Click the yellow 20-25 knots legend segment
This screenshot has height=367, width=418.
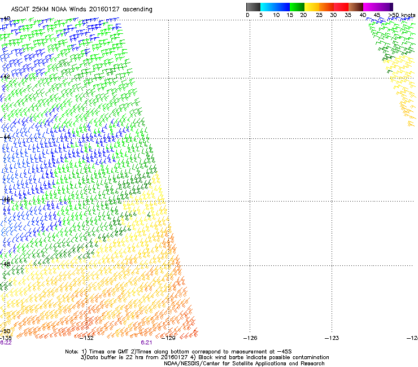coord(312,7)
